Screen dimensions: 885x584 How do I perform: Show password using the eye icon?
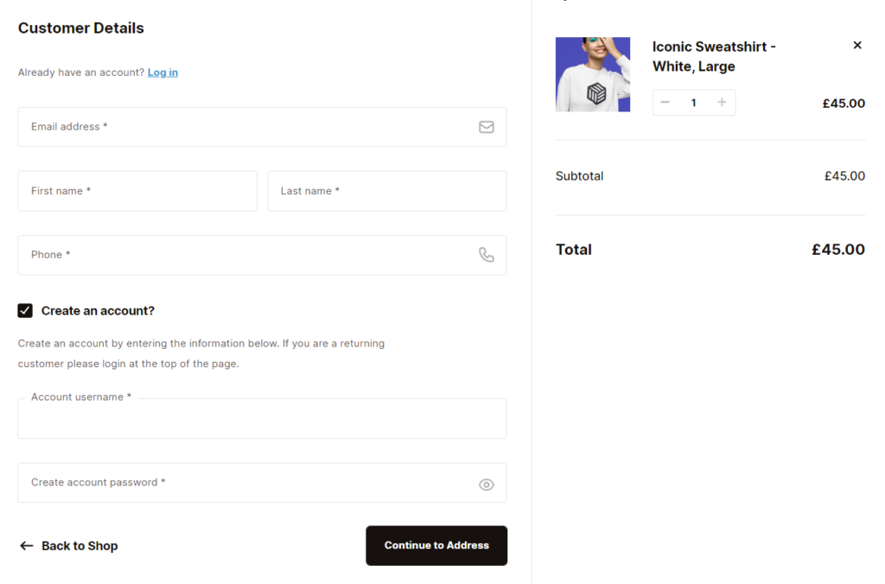(x=487, y=485)
